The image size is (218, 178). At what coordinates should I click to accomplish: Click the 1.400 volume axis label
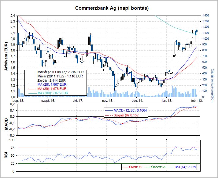[205, 16]
